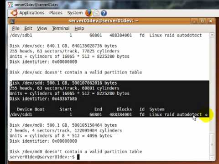Click the '/dev/sdb1' partition row
Viewport: 219px width, 164px height.
[106, 35]
